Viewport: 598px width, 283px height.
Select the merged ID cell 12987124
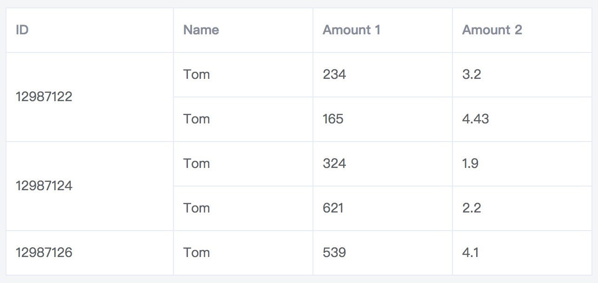tap(90, 186)
